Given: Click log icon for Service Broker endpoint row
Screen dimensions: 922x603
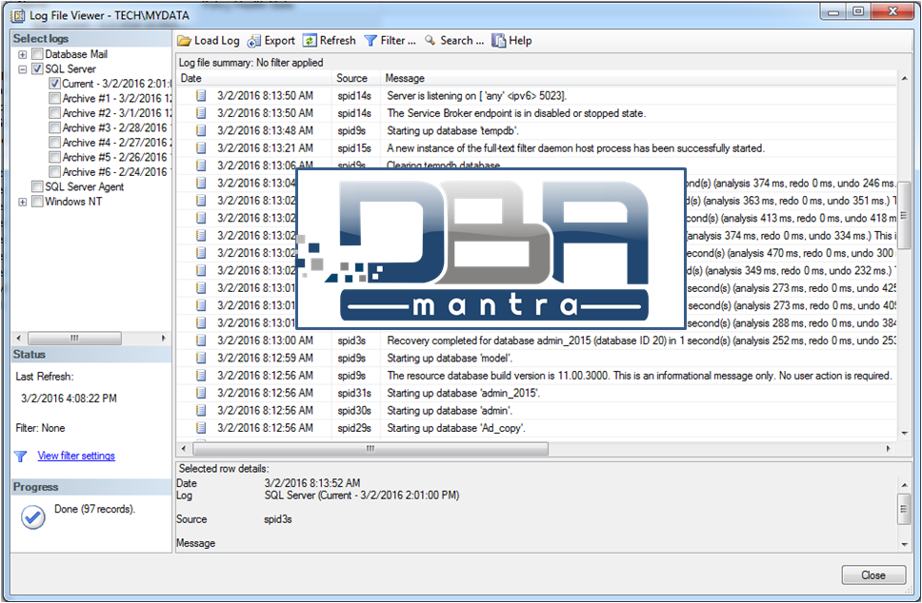Looking at the screenshot, I should click(x=201, y=113).
